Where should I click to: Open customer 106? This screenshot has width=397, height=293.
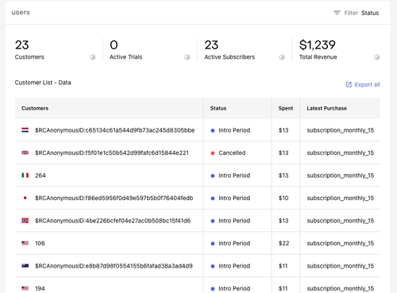40,243
